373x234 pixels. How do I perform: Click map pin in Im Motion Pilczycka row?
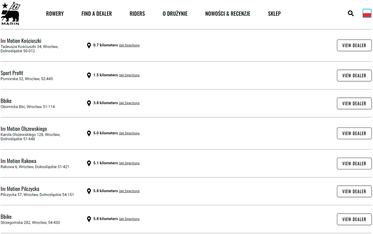(x=89, y=191)
